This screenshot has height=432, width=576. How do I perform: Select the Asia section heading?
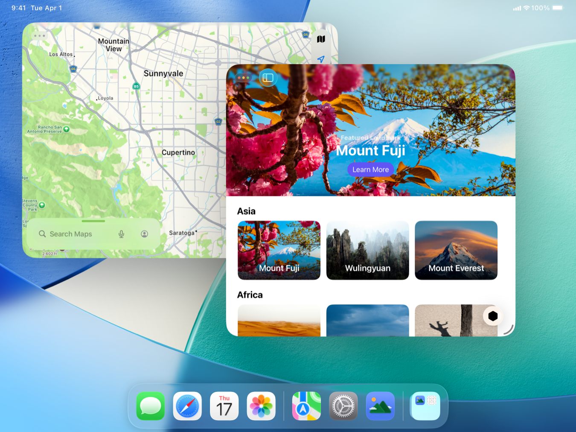pos(247,211)
